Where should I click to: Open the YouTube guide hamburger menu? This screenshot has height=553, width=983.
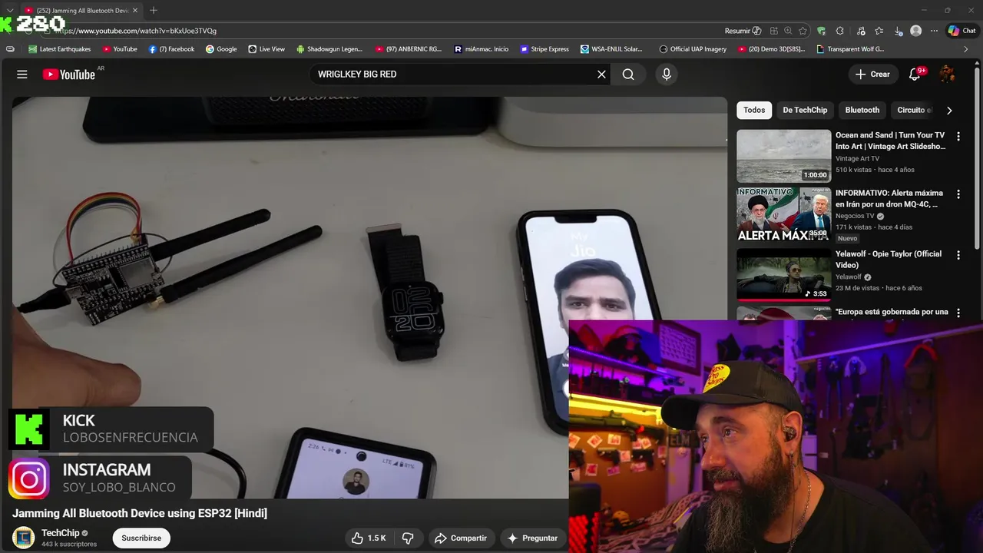coord(22,75)
